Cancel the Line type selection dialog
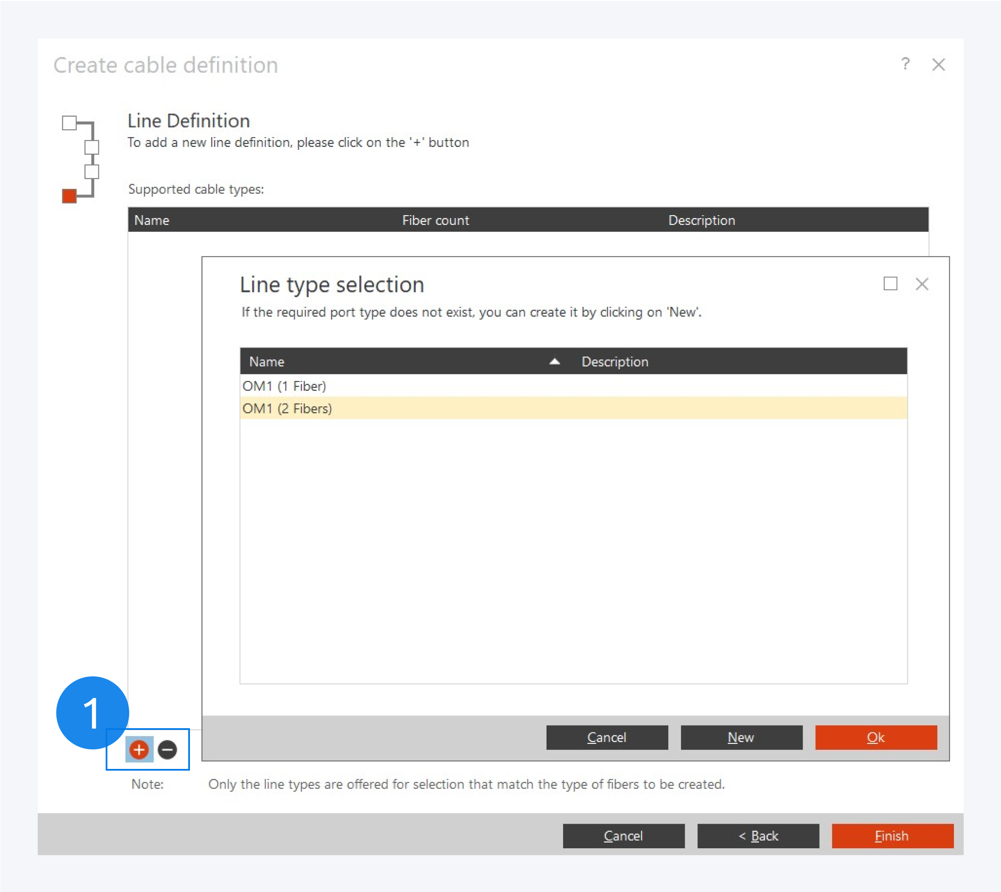The height and width of the screenshot is (892, 1001). pos(607,737)
